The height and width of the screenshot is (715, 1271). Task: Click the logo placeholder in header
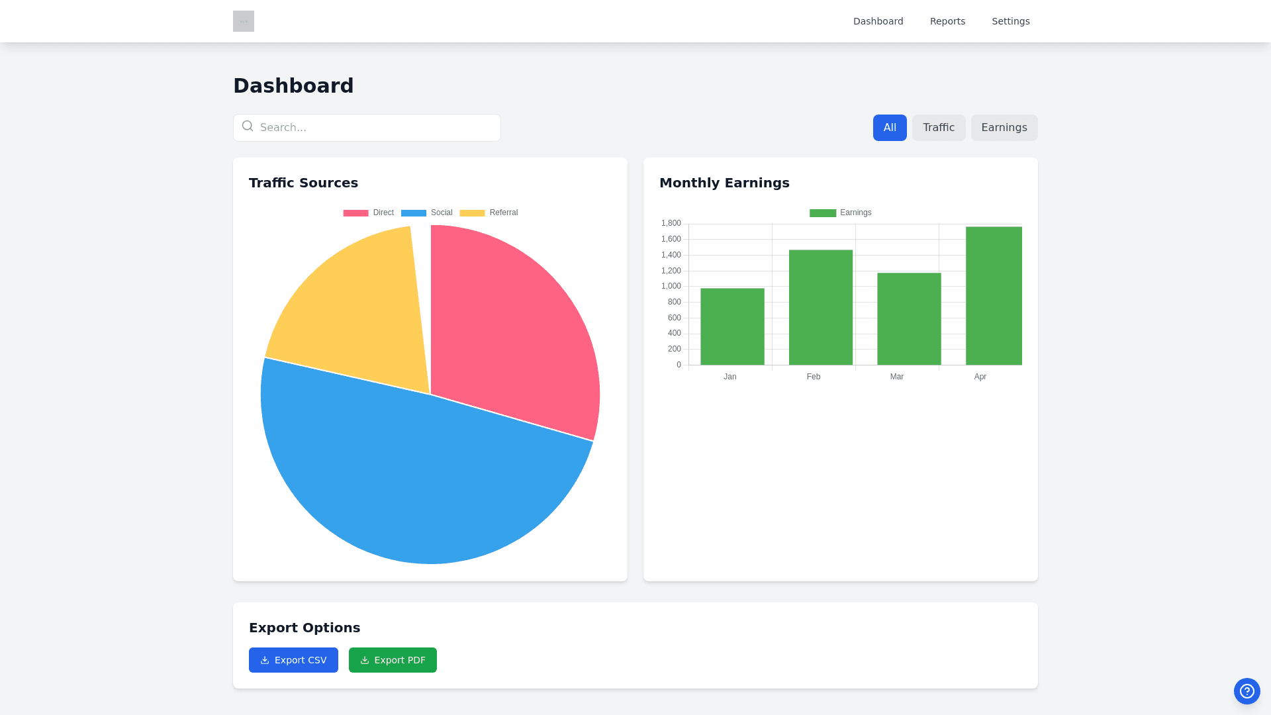pyautogui.click(x=244, y=21)
